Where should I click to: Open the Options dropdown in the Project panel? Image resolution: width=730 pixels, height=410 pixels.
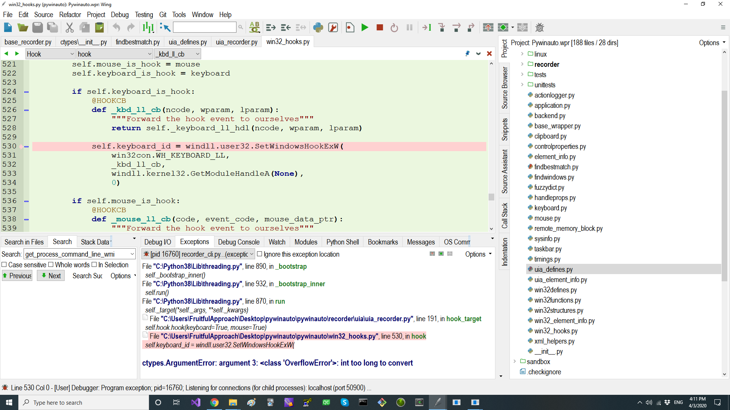click(x=712, y=43)
